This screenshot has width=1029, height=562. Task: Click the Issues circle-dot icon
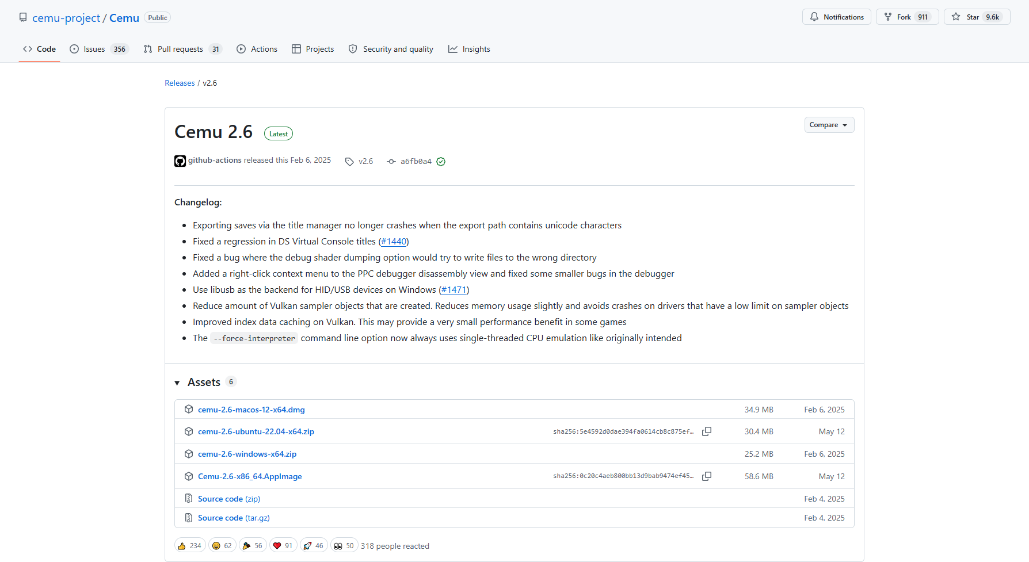pyautogui.click(x=74, y=49)
